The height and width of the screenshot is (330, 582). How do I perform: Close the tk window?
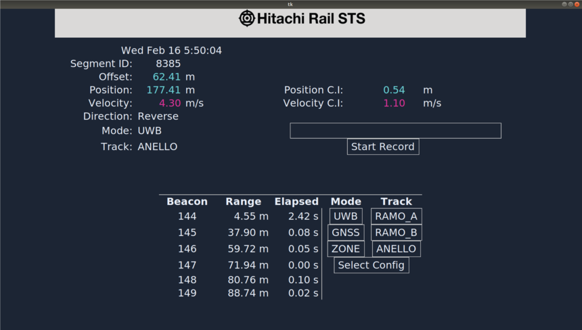click(577, 4)
